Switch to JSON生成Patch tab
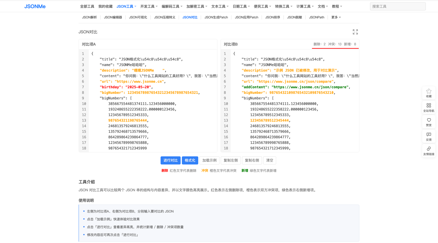Viewport: 438px width, 243px height. [x=216, y=17]
